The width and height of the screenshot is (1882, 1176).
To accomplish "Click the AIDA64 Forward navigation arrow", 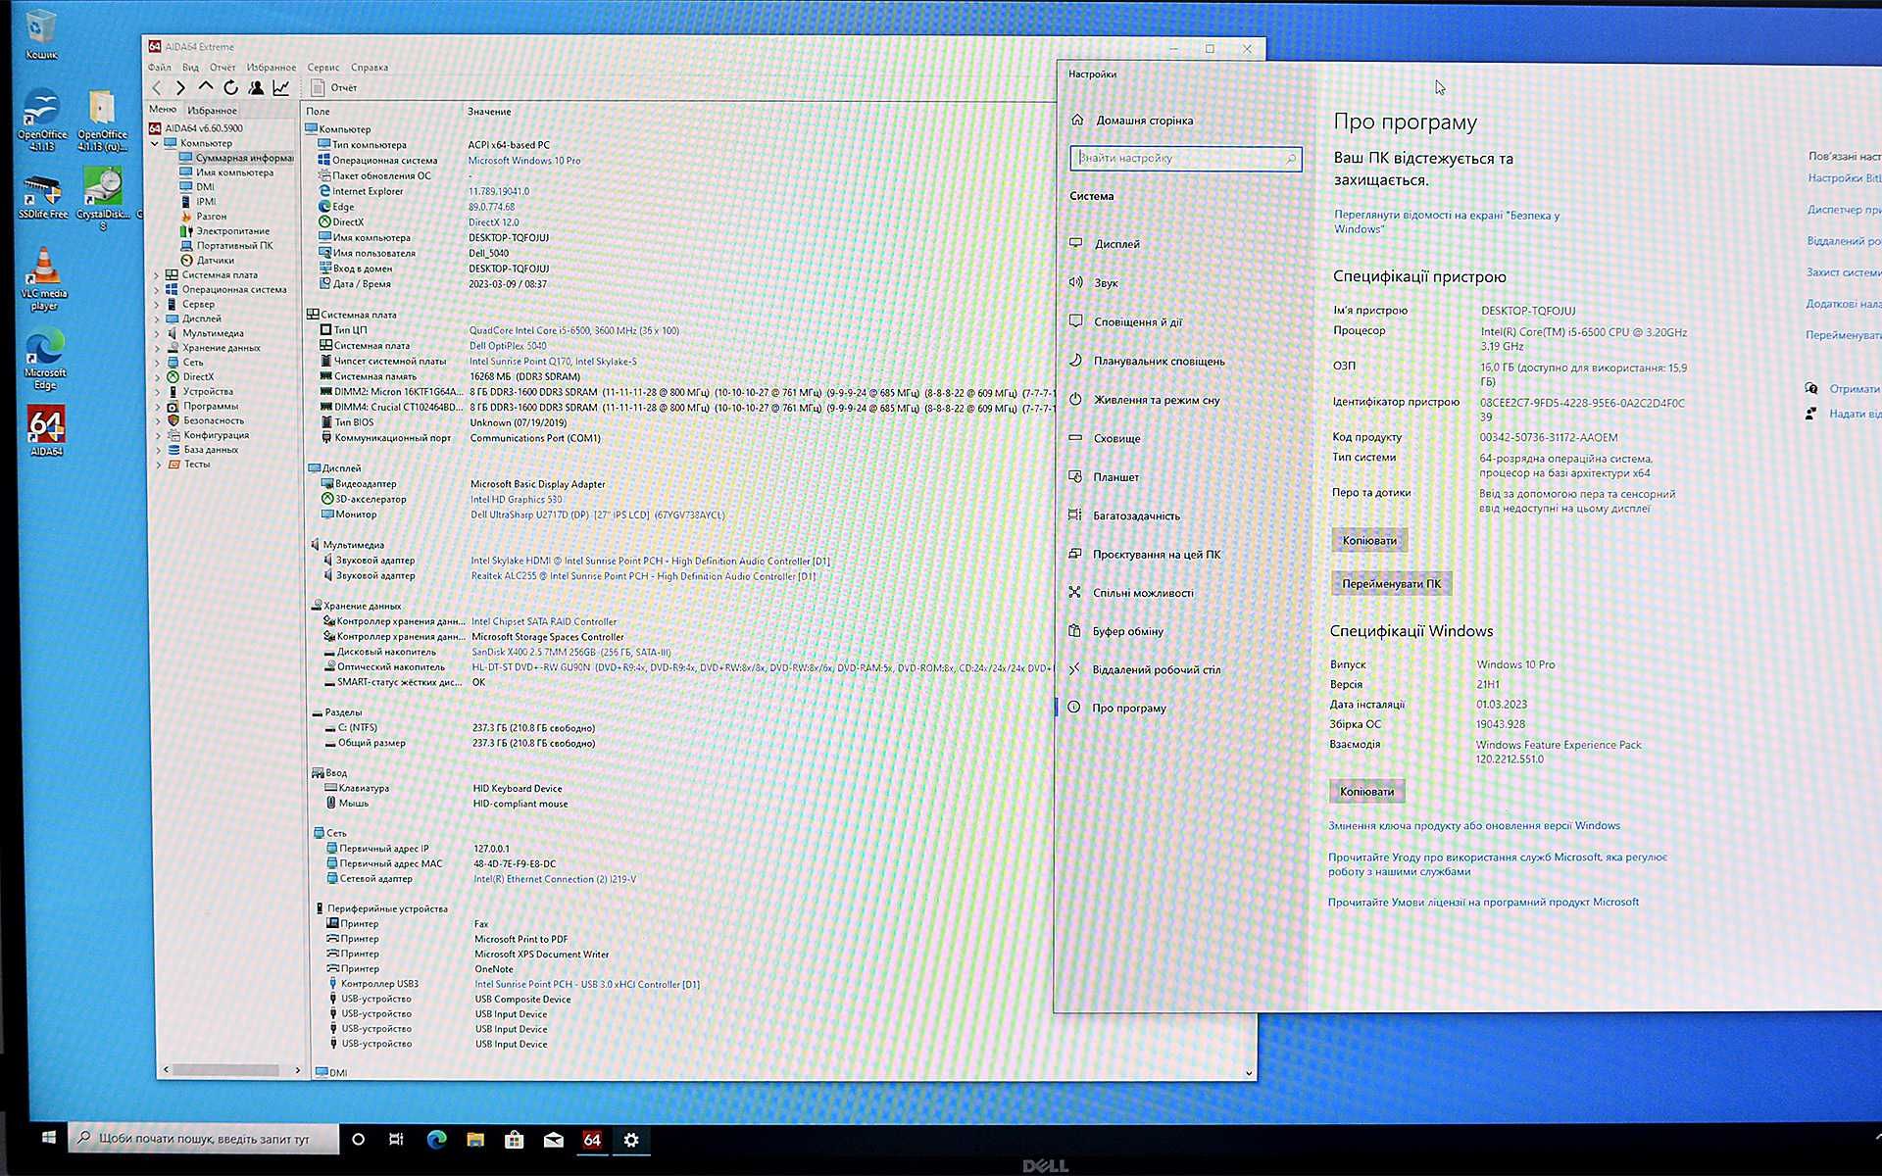I will click(180, 88).
